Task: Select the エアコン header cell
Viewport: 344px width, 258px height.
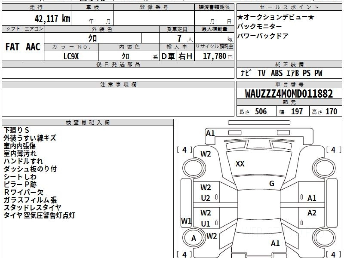Action: (34, 29)
